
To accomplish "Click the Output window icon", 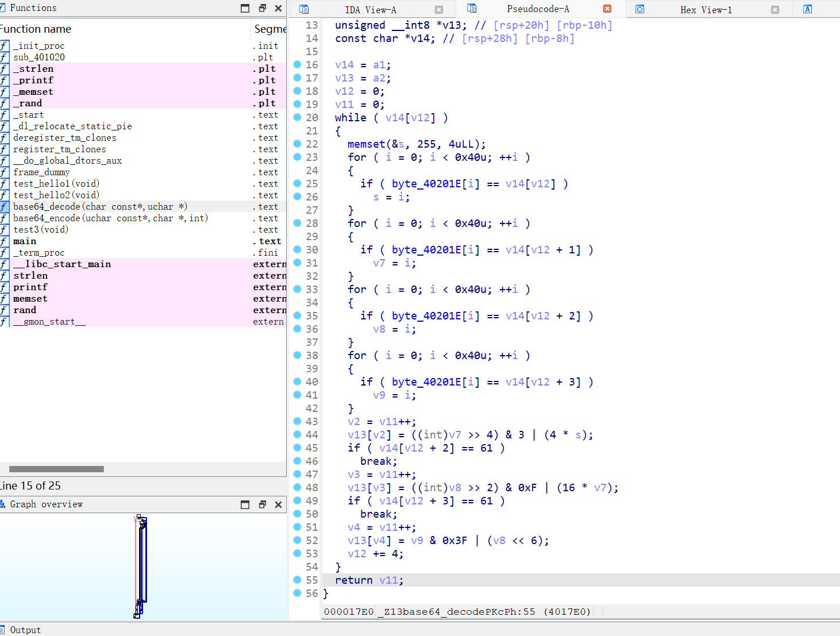I will point(5,630).
